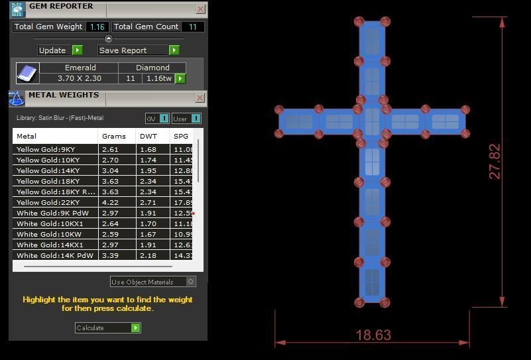The height and width of the screenshot is (360, 531).
Task: Select the Yellow Gold:9KY row
Action: 103,149
